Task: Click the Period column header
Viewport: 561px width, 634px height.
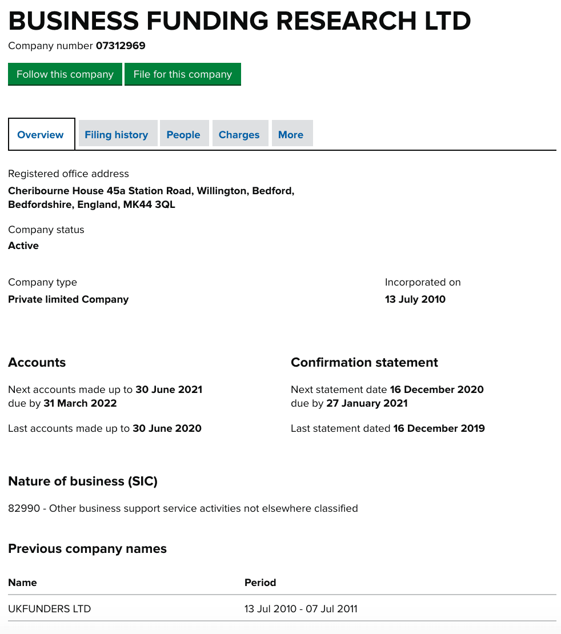Action: click(x=260, y=583)
